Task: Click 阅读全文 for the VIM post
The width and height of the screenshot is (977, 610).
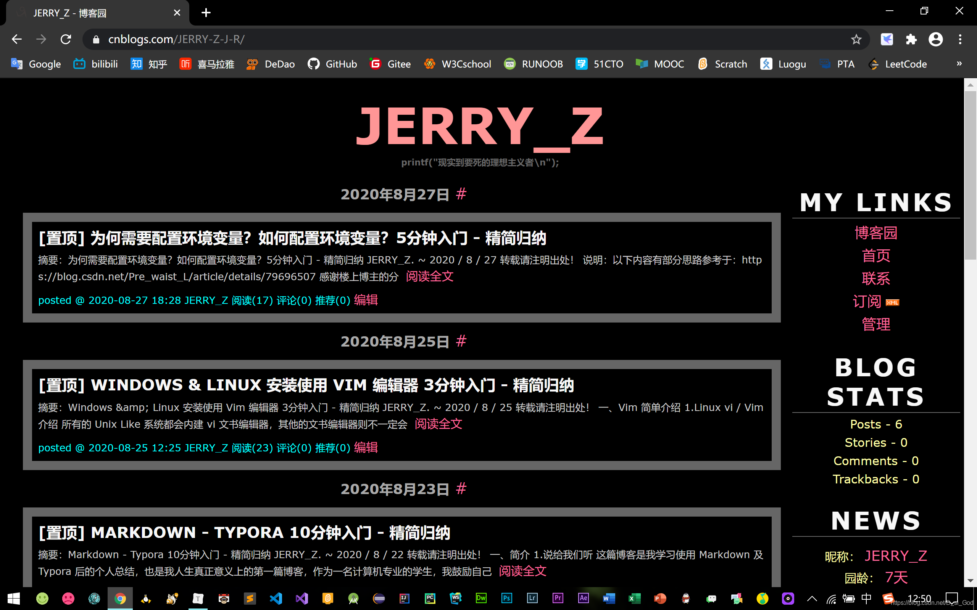Action: point(439,424)
